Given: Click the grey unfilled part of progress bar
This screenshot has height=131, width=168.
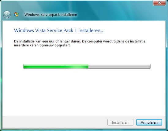Looking at the screenshot, I should click(119, 66).
